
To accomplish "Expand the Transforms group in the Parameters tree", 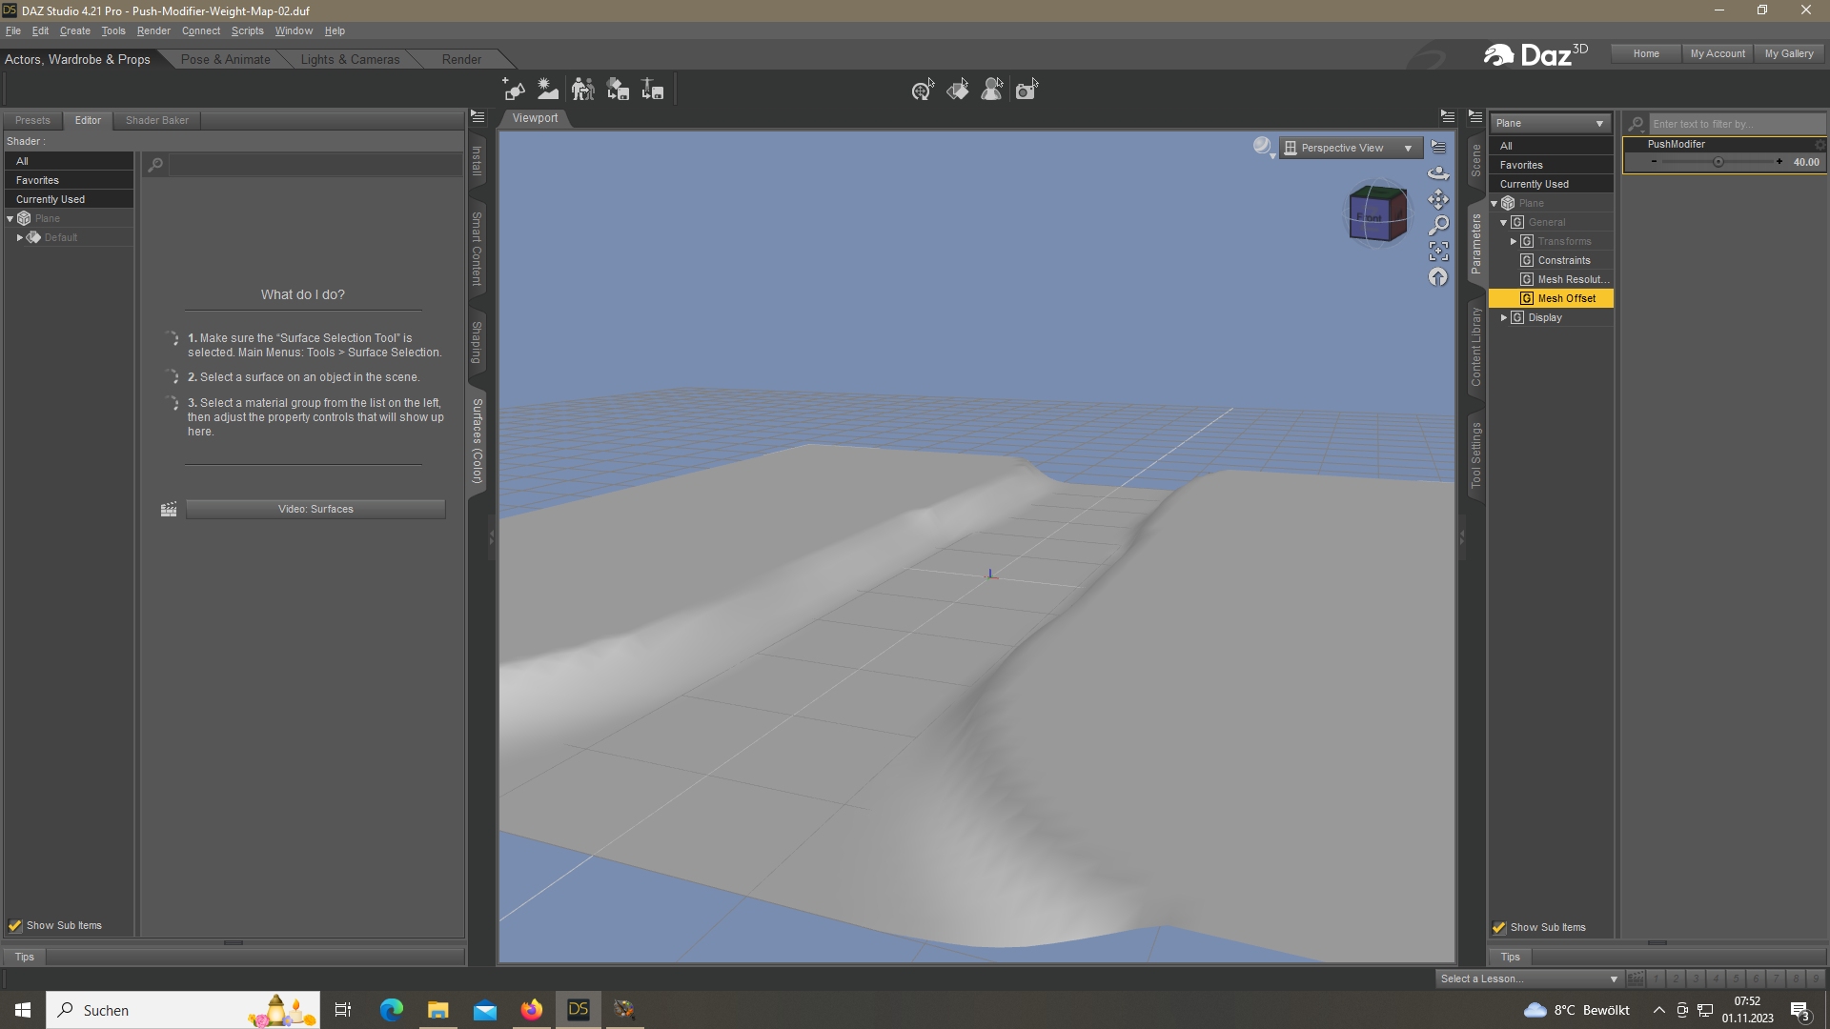I will click(1514, 241).
